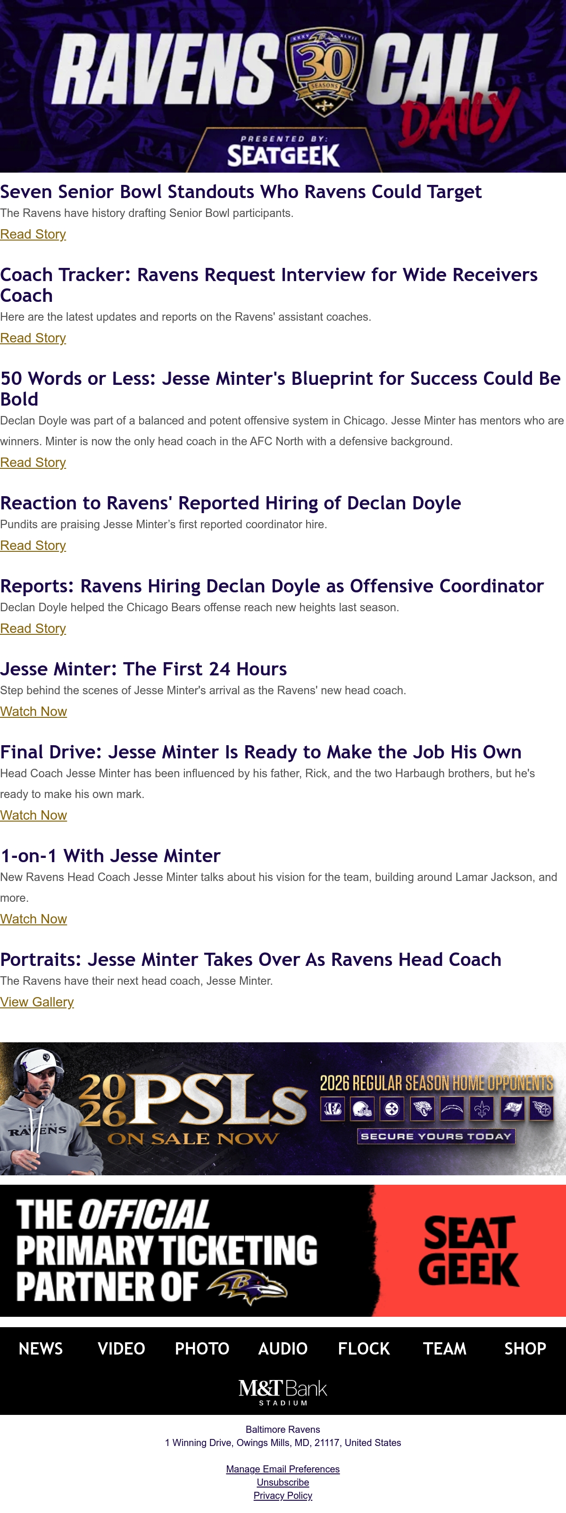Open Manage Email Preferences
This screenshot has width=566, height=1513.
coord(283,1469)
